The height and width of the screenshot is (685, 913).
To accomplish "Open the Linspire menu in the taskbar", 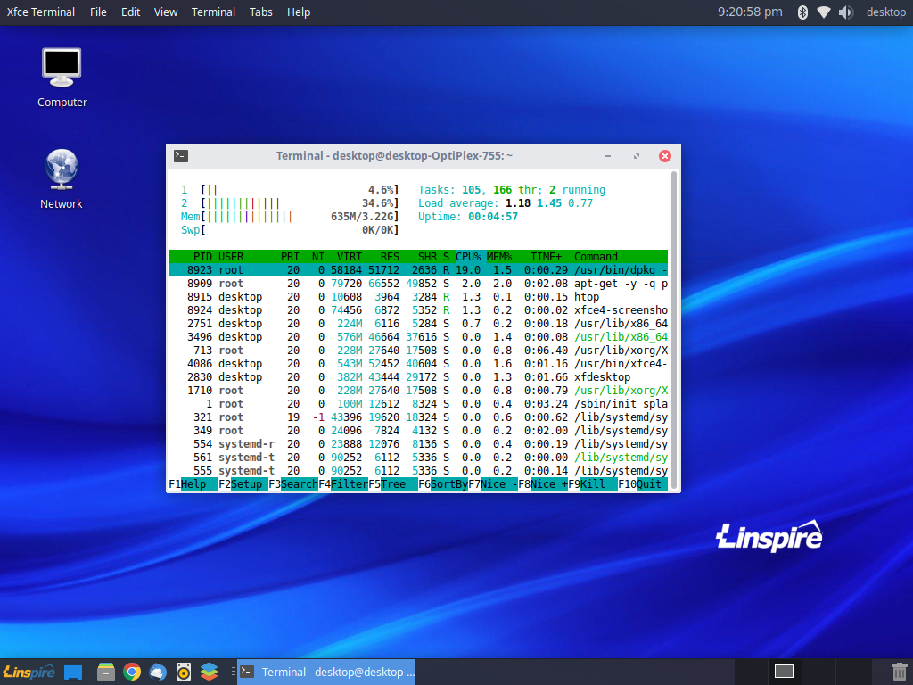I will 27,673.
